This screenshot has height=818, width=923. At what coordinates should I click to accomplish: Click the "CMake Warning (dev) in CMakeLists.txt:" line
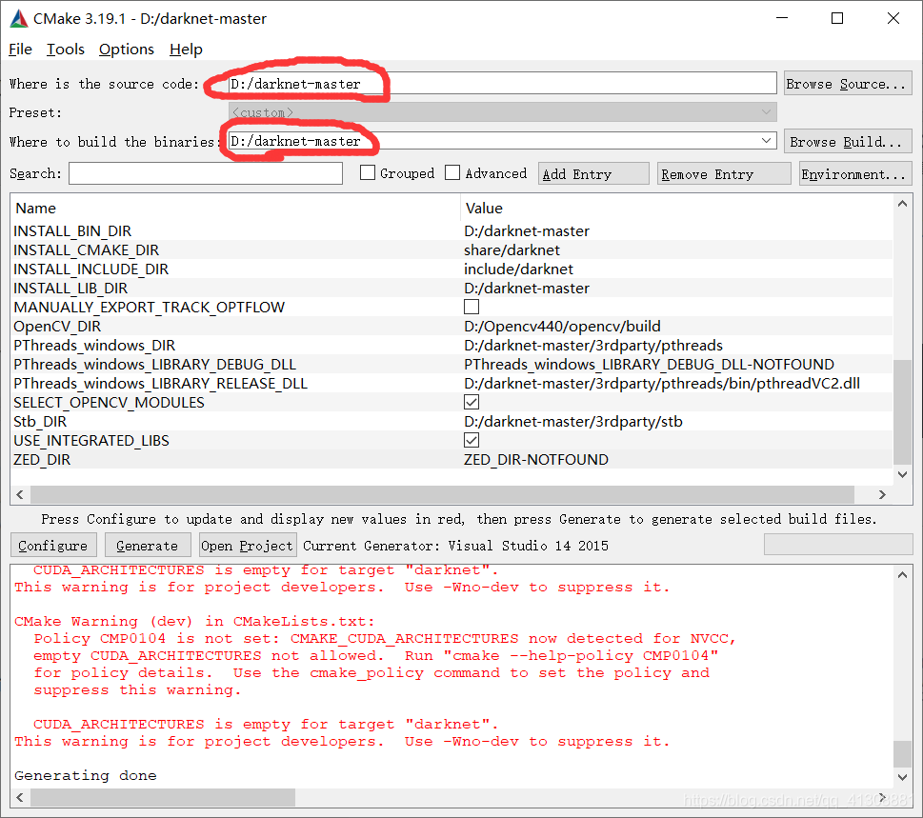pos(194,622)
